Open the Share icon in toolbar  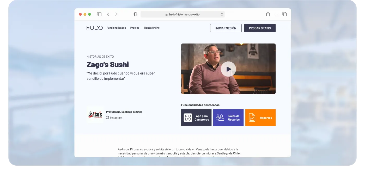[268, 14]
